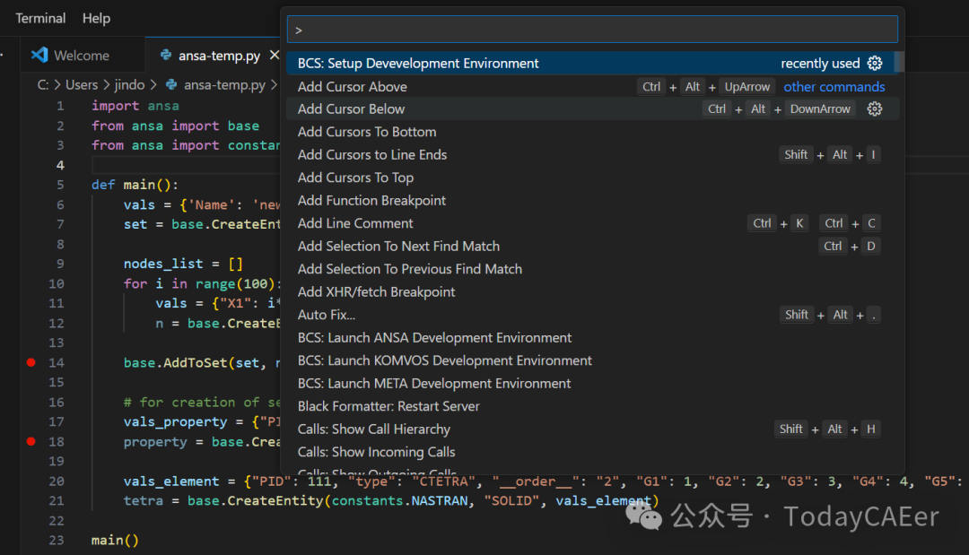This screenshot has width=969, height=555.
Task: Click 'main()' call on line 23
Action: [x=115, y=540]
